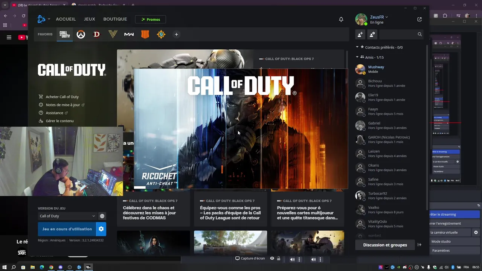Select friend Elie19
The image size is (482, 271).
390,97
